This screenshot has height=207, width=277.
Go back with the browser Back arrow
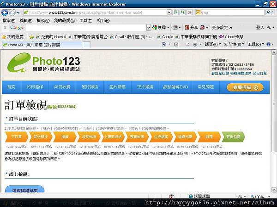pos(5,12)
